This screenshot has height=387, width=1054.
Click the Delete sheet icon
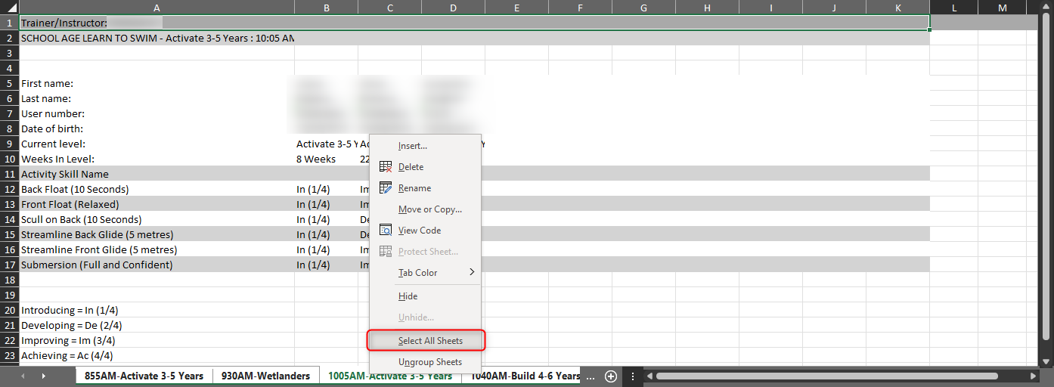tap(385, 167)
